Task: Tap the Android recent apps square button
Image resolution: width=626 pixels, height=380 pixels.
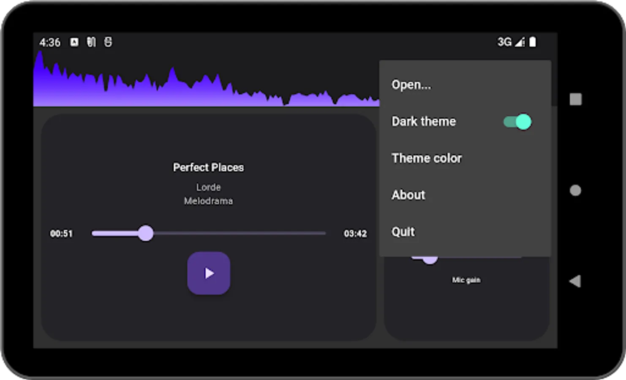Action: (x=575, y=99)
